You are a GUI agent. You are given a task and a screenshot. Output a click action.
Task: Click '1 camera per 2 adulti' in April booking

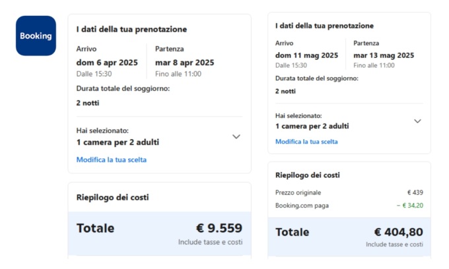[x=118, y=142]
